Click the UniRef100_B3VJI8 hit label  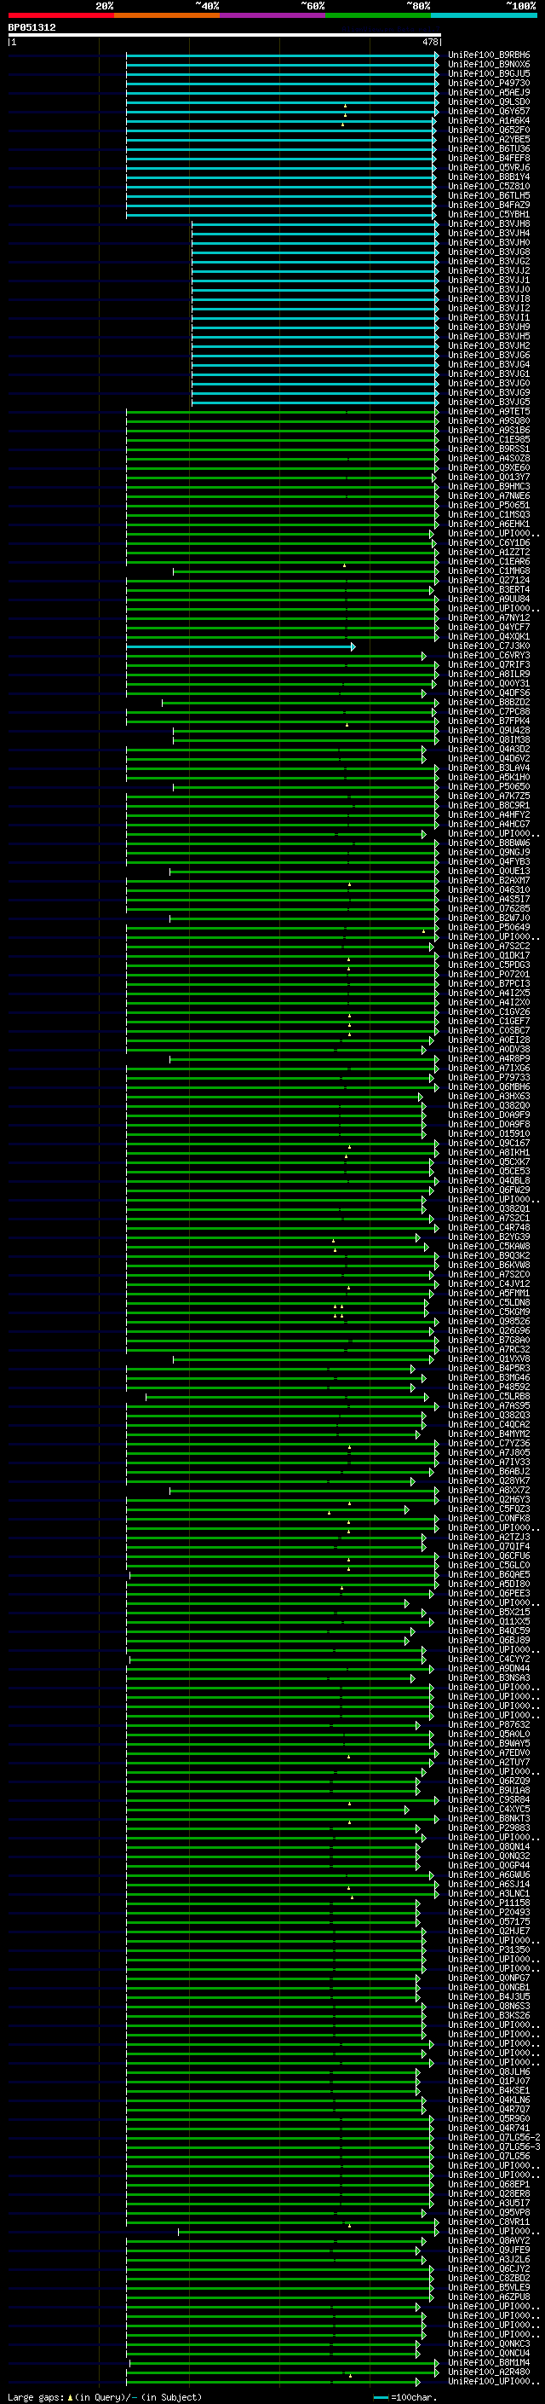tap(489, 298)
